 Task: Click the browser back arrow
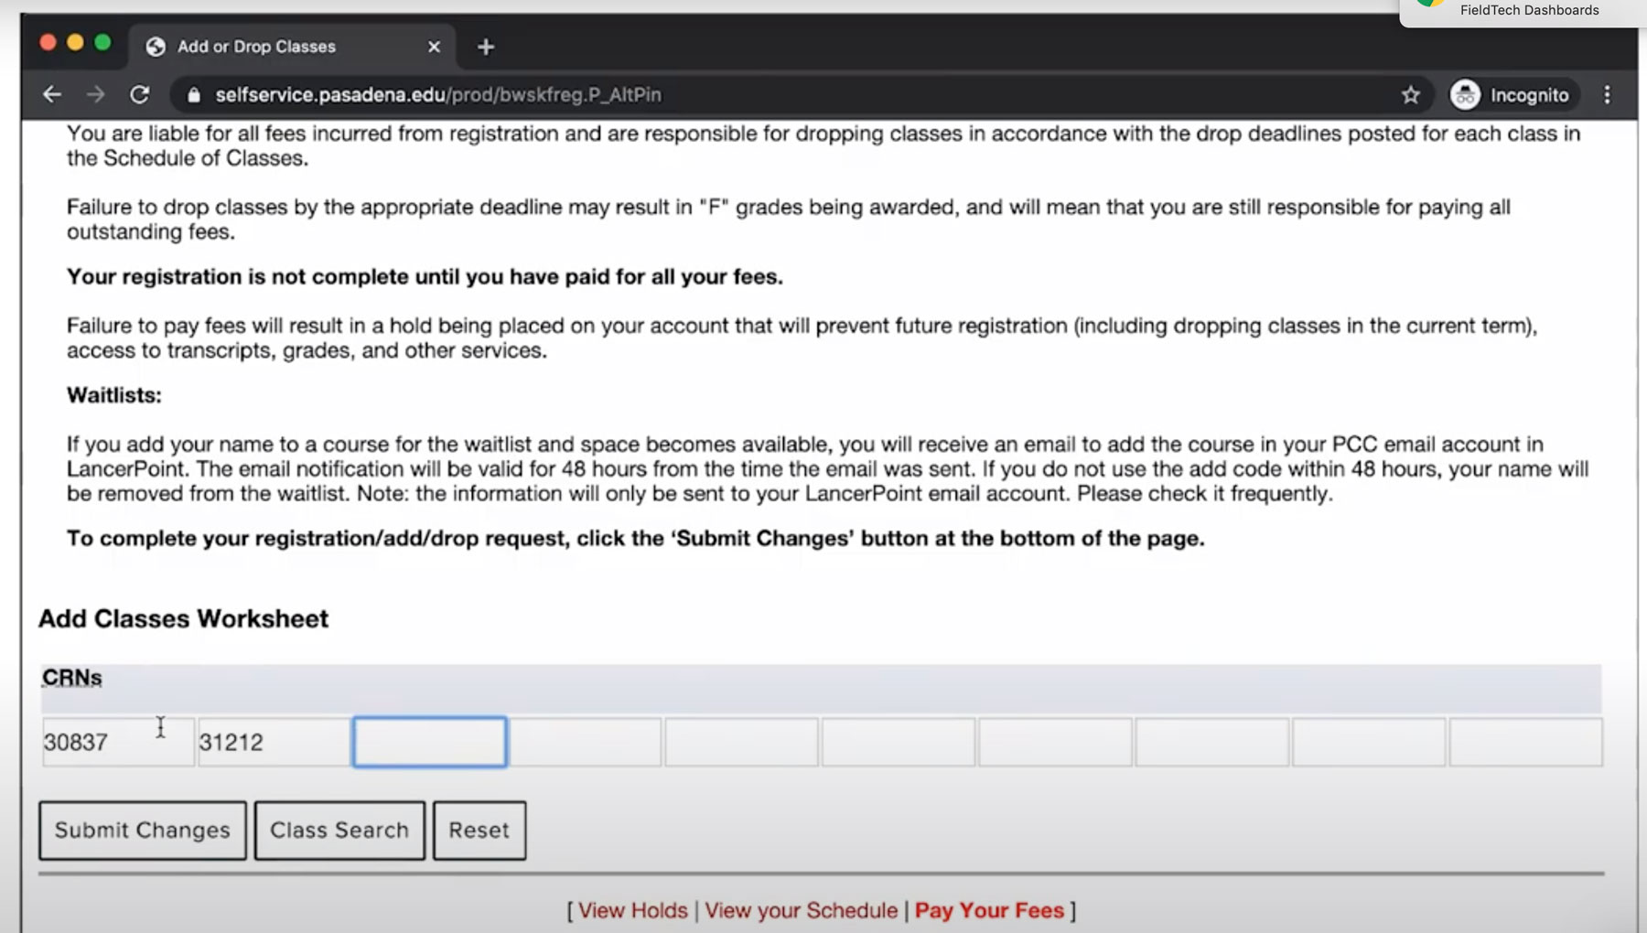tap(52, 95)
